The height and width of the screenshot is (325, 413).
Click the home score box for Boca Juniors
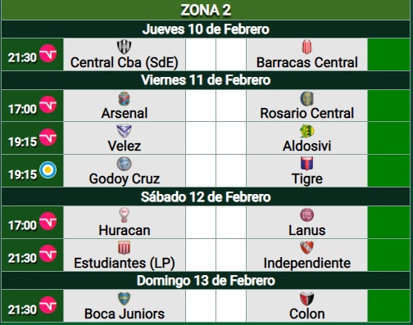click(201, 305)
